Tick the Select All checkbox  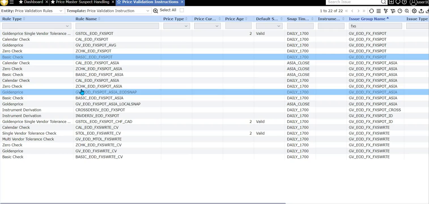coord(182,10)
